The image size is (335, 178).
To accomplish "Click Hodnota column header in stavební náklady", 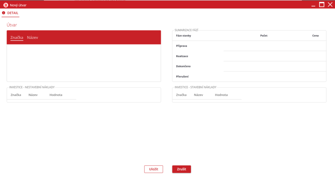I will [x=221, y=95].
